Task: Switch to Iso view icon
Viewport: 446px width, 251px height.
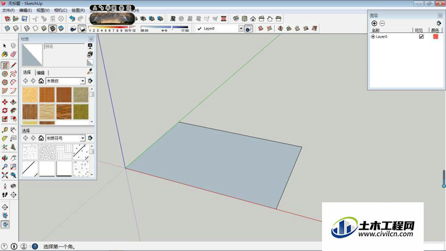Action: (236, 19)
